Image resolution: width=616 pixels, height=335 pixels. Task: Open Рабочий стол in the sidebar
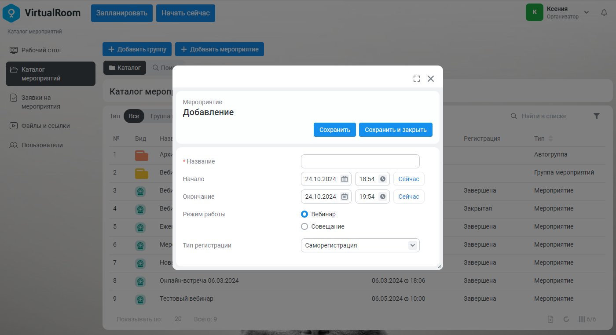coord(51,50)
